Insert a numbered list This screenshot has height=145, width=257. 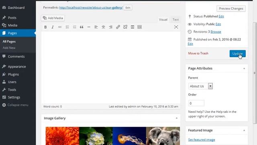(75, 27)
